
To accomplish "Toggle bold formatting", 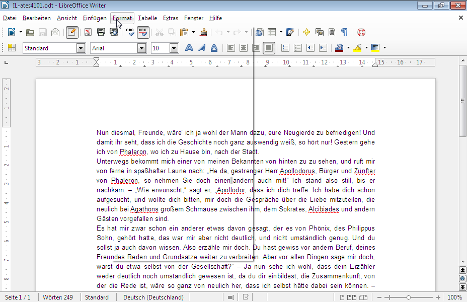I will [189, 48].
